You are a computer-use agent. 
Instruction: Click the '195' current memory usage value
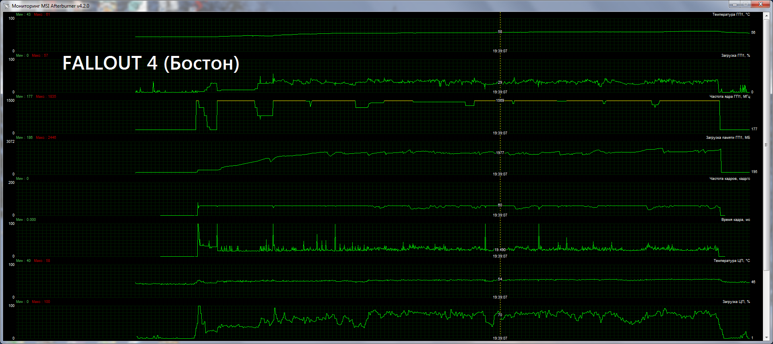(x=754, y=172)
